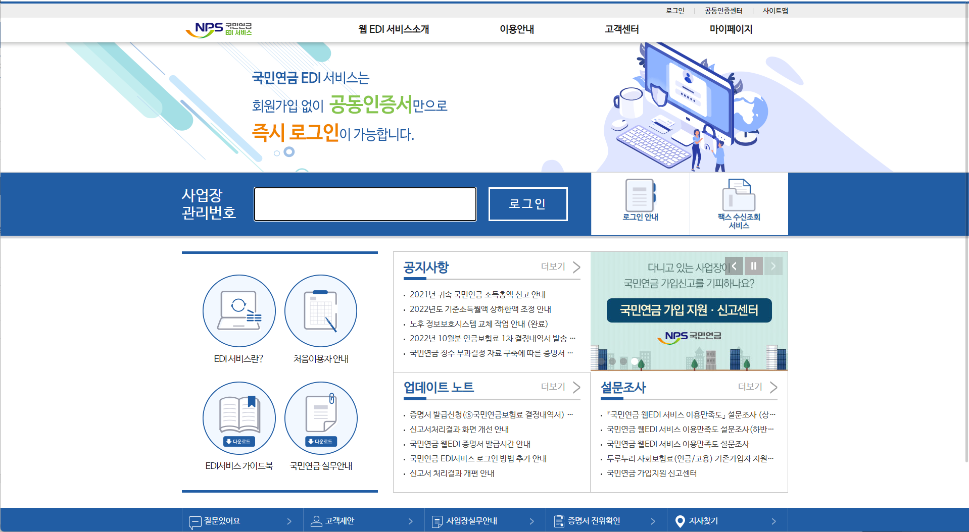
Task: Click the 질문있어요 chat icon
Action: coord(195,522)
